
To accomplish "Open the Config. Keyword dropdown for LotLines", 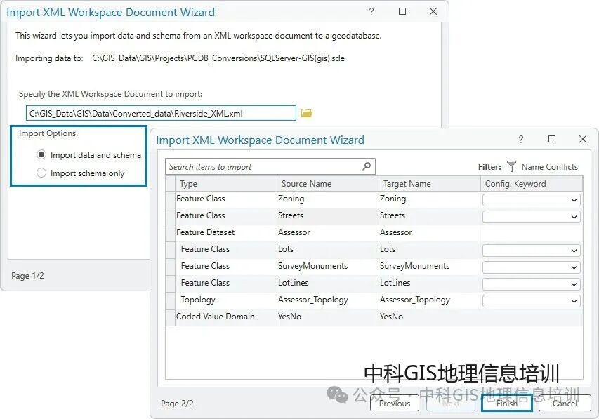I will (x=531, y=284).
